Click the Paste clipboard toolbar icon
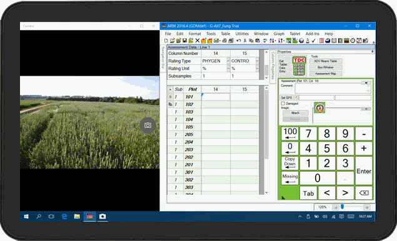 click(258, 41)
